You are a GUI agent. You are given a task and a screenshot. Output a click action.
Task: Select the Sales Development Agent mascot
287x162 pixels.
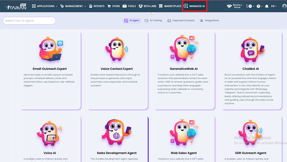coord(116,132)
